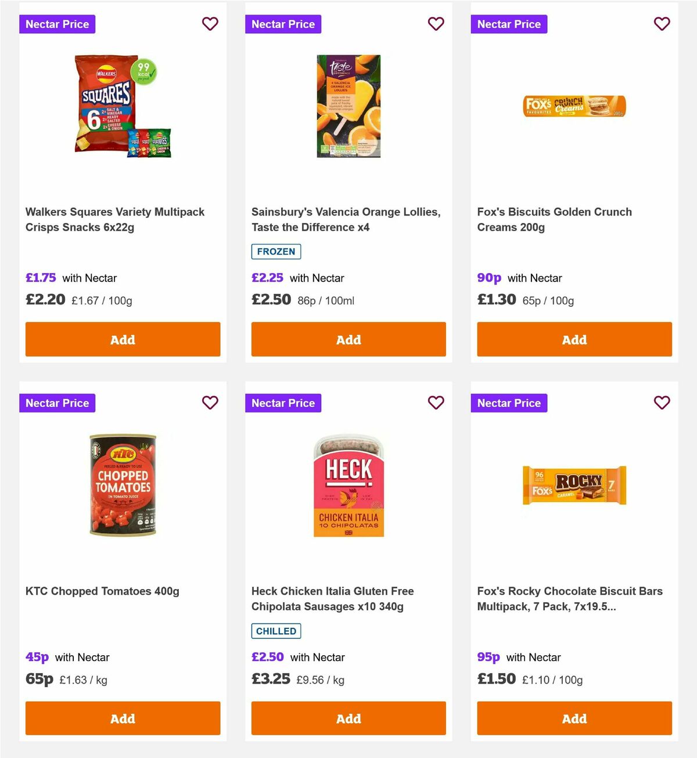Click the Nectar Price badge on Heck Chipolatas
The image size is (697, 758).
[283, 403]
